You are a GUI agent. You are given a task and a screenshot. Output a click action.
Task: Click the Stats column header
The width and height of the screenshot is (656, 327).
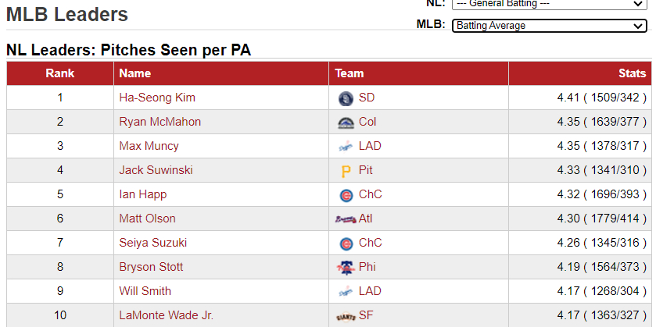coord(633,73)
